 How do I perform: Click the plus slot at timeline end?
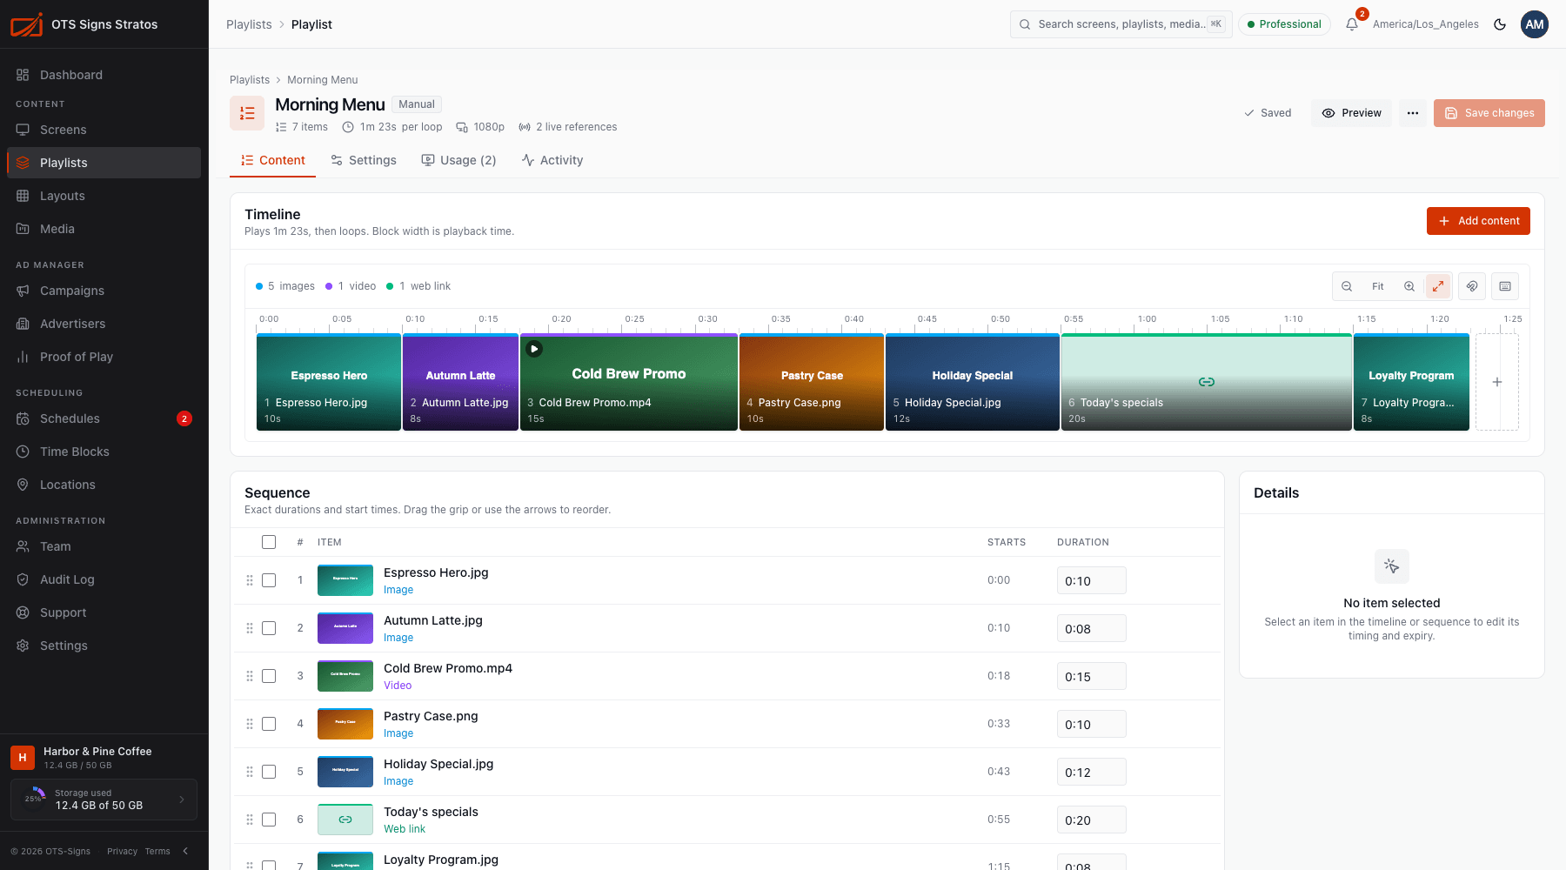coord(1497,382)
